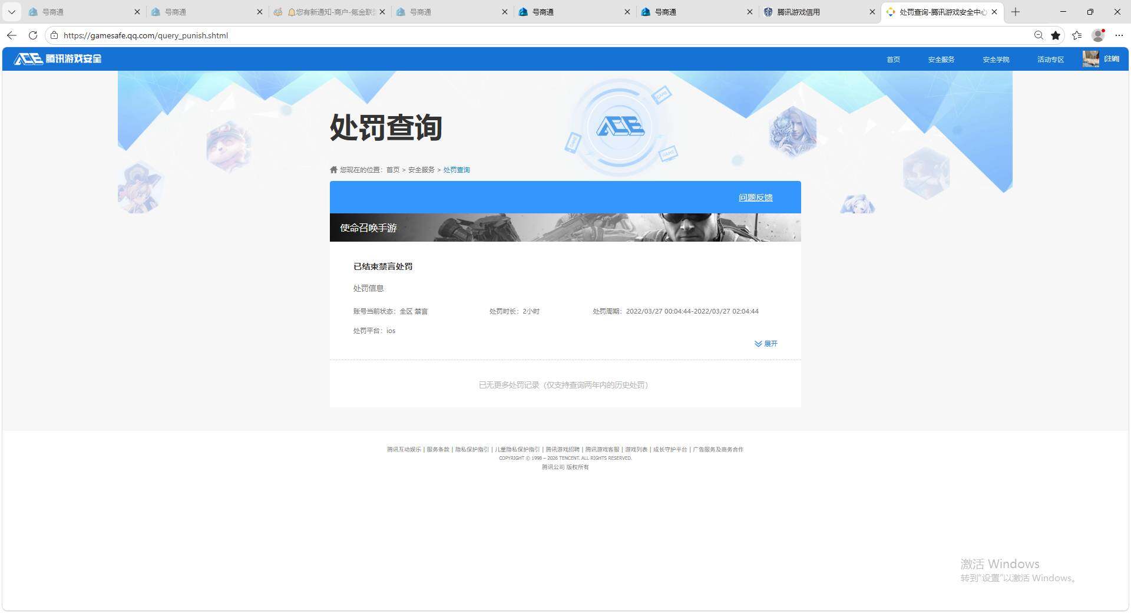Click the page zoom magnifier icon
Viewport: 1131px width, 613px height.
coord(1039,35)
